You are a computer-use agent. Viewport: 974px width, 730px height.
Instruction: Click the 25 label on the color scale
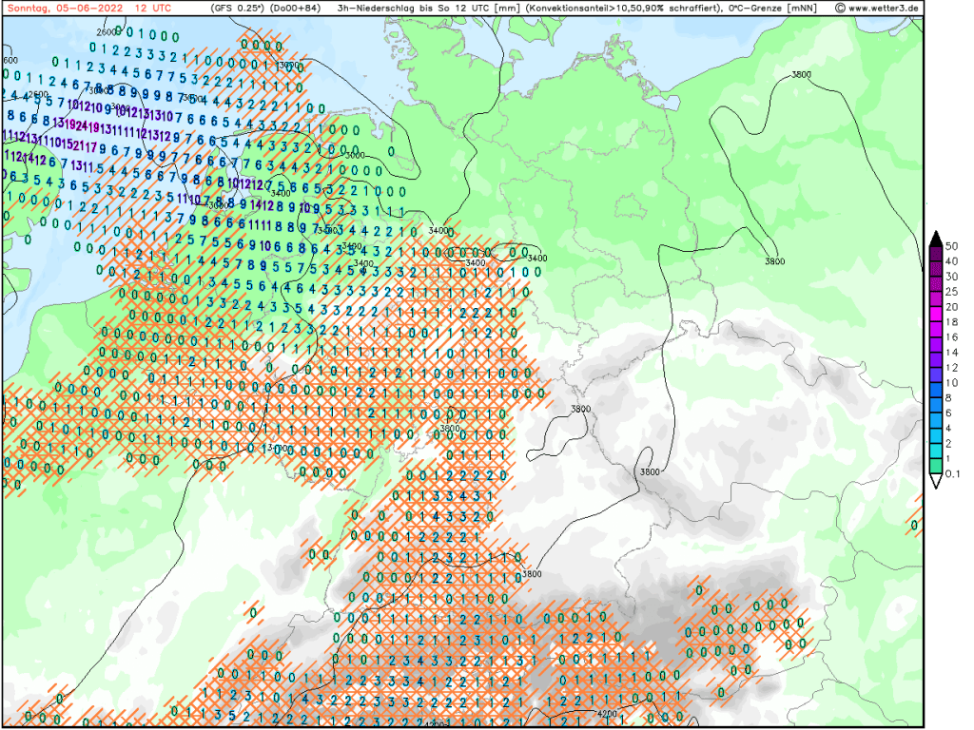tap(951, 292)
